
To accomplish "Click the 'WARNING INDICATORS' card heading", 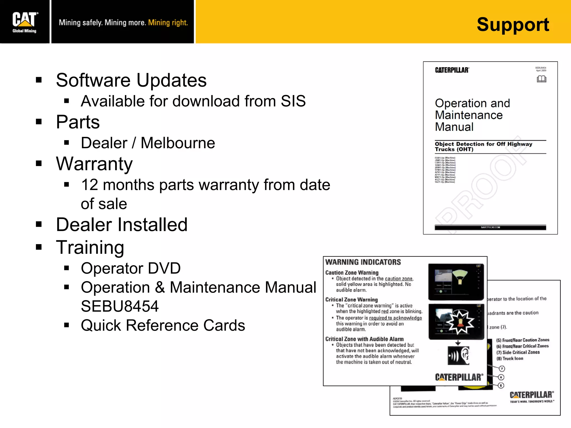I will click(363, 262).
